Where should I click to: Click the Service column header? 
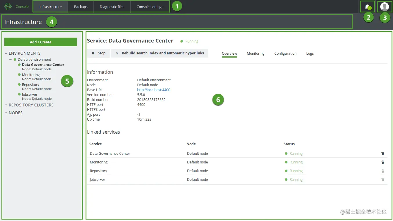(95, 144)
